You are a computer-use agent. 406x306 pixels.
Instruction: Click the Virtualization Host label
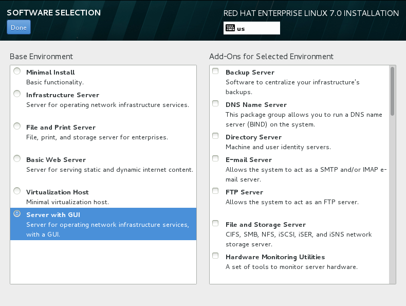pos(58,192)
